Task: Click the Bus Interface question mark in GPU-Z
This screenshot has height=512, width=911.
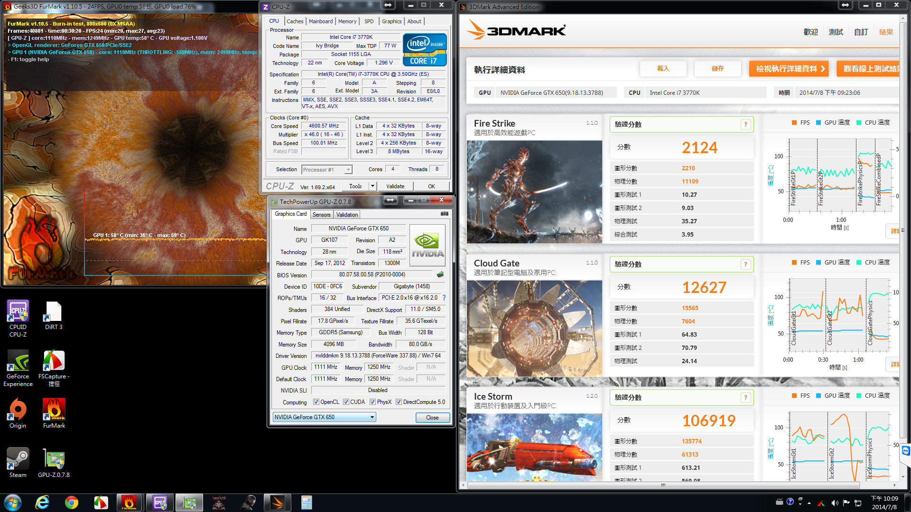Action: pyautogui.click(x=444, y=298)
